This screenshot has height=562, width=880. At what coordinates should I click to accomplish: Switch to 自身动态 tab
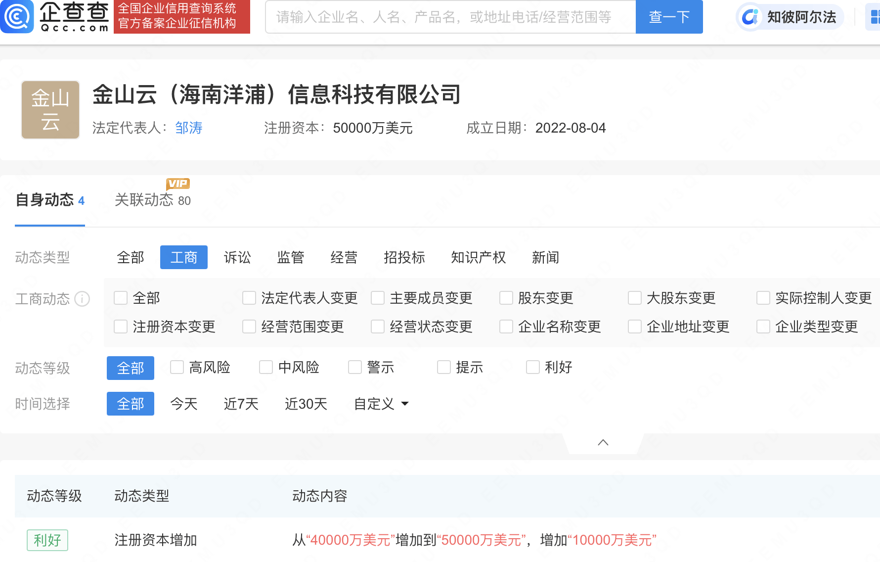pos(50,200)
